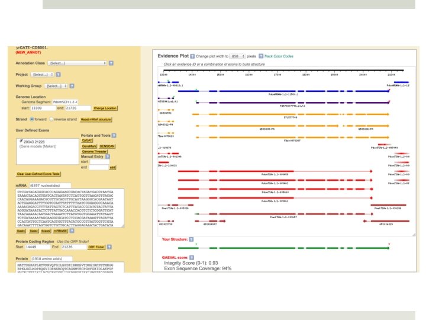The width and height of the screenshot is (426, 320).
Task: Click Clear User-Defined Exons Table button
Action: [38, 174]
